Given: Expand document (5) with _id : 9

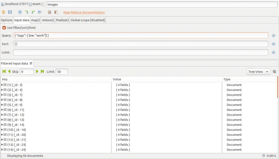Looking at the screenshot, I should pyautogui.click(x=2, y=105).
